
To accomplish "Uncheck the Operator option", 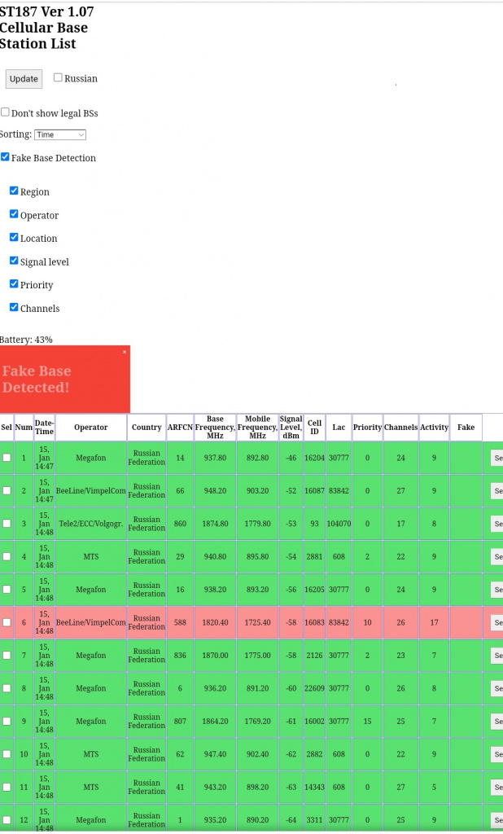I will pyautogui.click(x=14, y=215).
